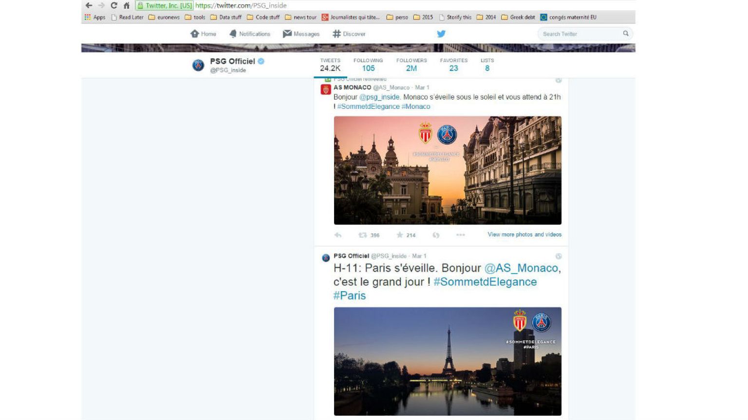Click the green Twitter, Inc. security badge
The image size is (748, 420).
click(165, 5)
